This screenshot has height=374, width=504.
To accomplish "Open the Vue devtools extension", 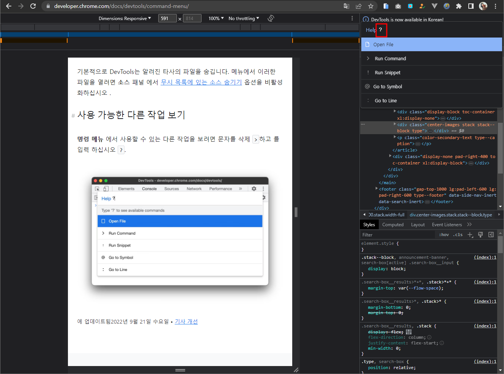I will tap(435, 6).
